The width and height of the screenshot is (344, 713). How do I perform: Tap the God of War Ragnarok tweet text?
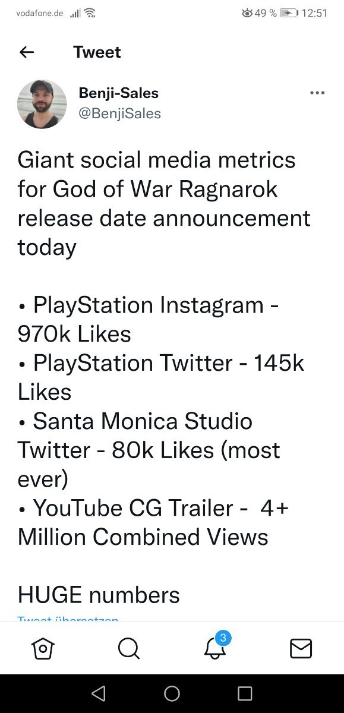(164, 203)
